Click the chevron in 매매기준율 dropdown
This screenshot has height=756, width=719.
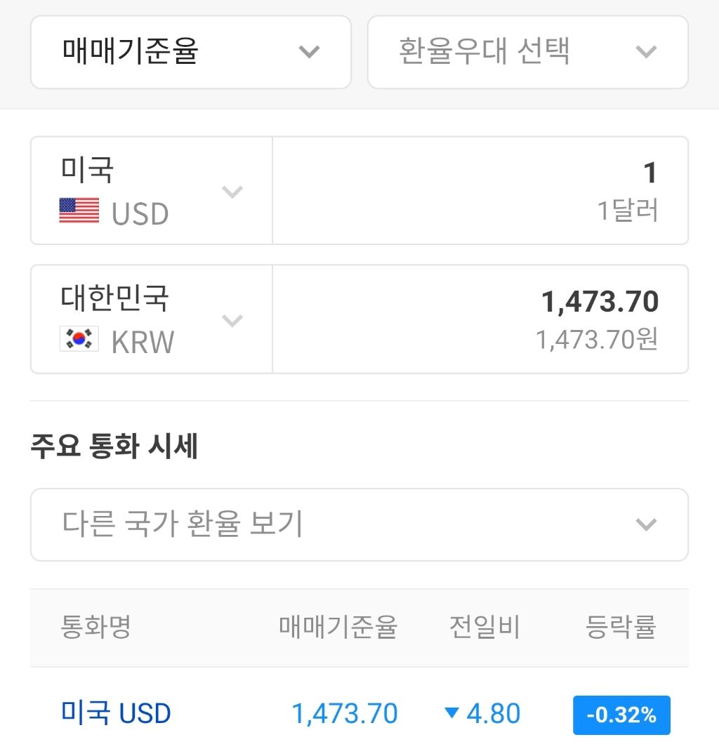point(309,51)
